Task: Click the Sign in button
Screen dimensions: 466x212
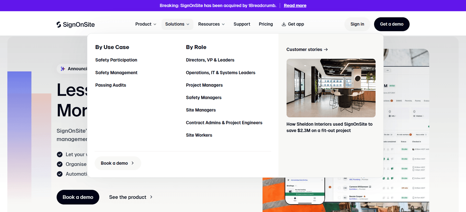Action: 357,24
